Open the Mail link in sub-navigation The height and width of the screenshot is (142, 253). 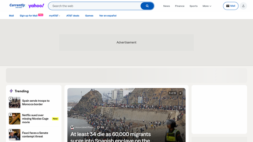click(x=11, y=16)
